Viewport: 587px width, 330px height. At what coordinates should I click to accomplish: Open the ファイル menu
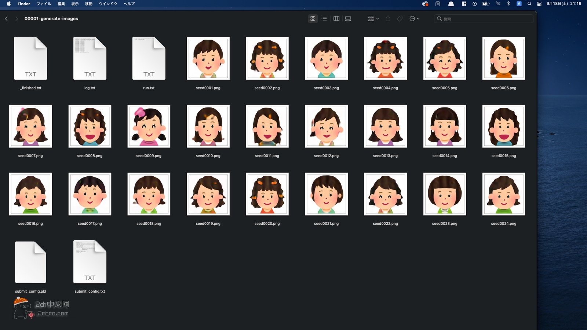click(44, 4)
